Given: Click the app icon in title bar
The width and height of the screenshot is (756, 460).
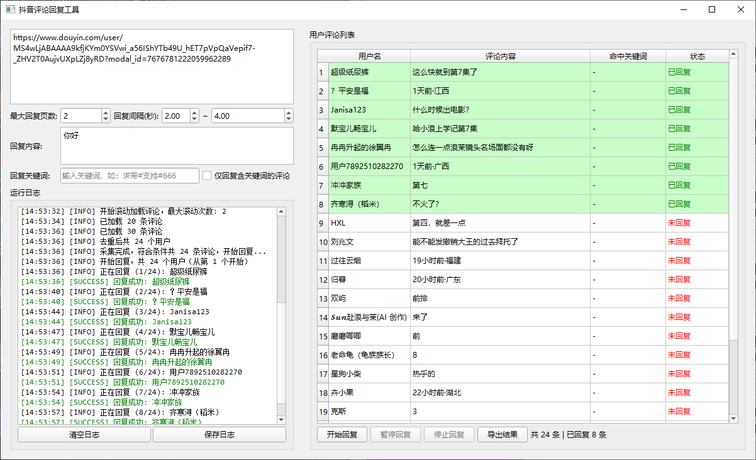Looking at the screenshot, I should [x=9, y=9].
